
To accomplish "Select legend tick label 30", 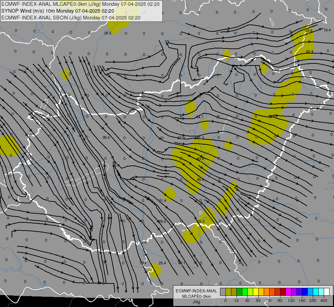I will point(247,301).
